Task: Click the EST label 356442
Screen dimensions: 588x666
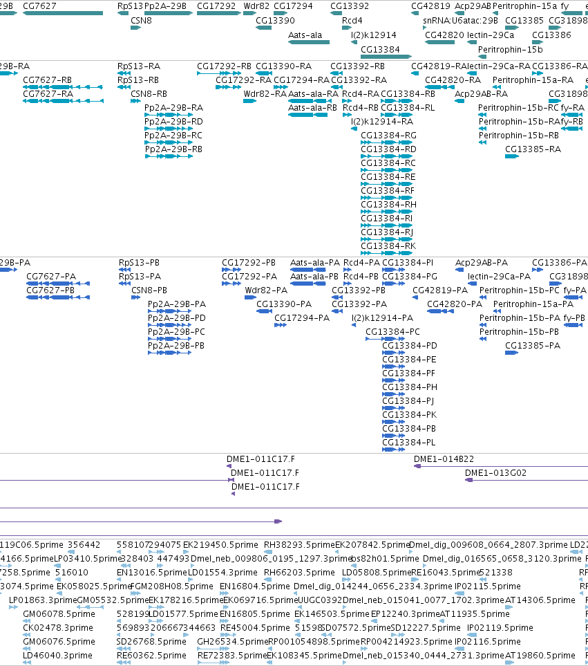Action: pos(84,545)
